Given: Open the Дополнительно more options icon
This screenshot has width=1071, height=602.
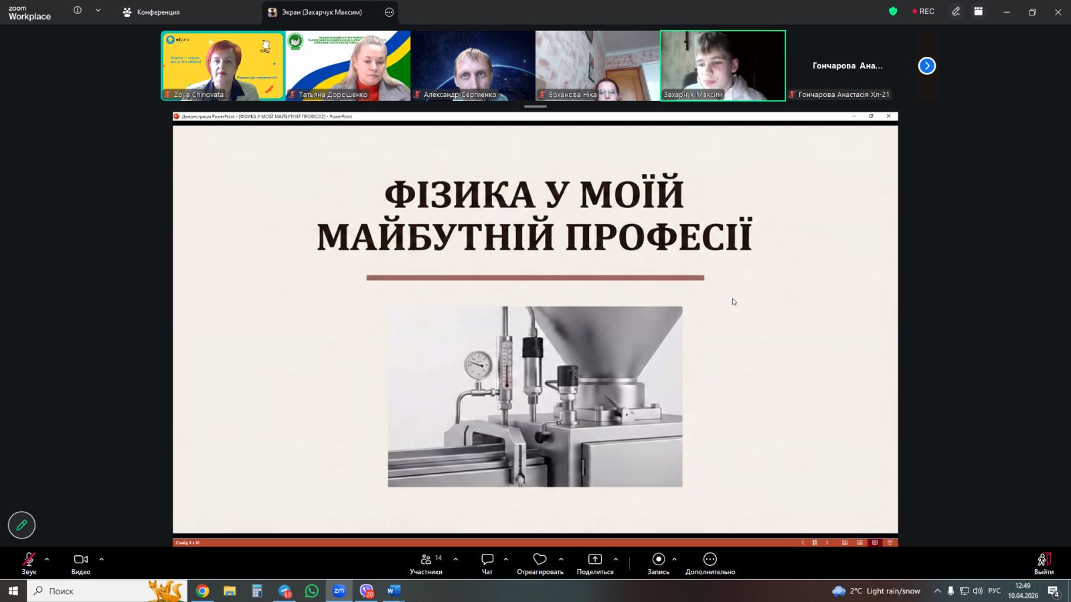Looking at the screenshot, I should 710,560.
